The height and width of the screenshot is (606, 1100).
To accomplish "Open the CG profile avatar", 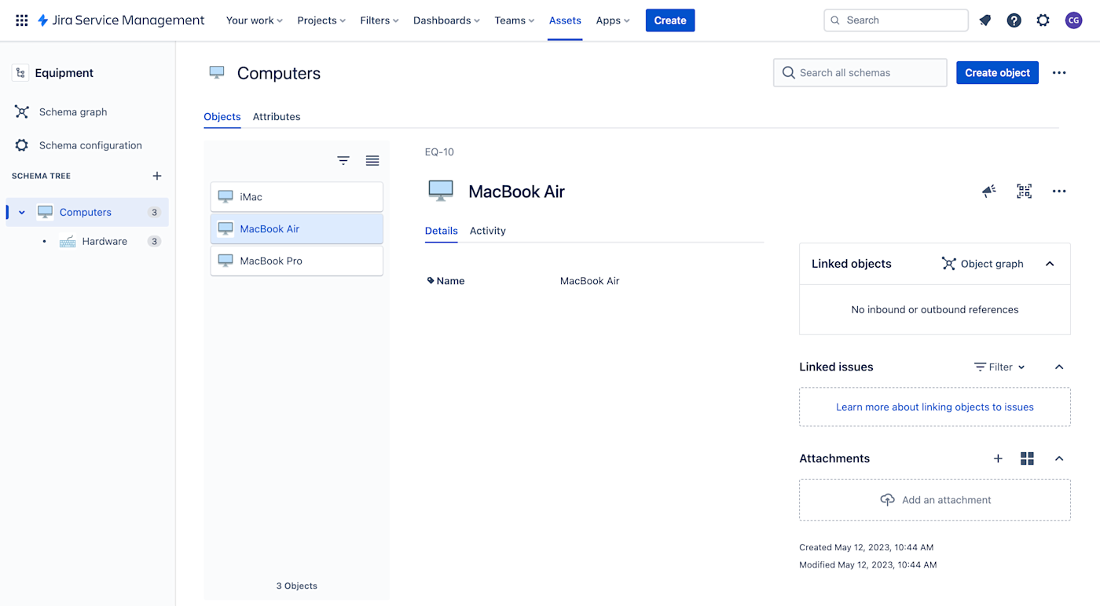I will [x=1073, y=20].
